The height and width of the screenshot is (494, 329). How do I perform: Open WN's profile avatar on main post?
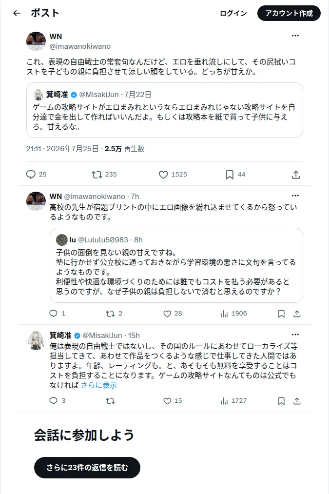36,41
